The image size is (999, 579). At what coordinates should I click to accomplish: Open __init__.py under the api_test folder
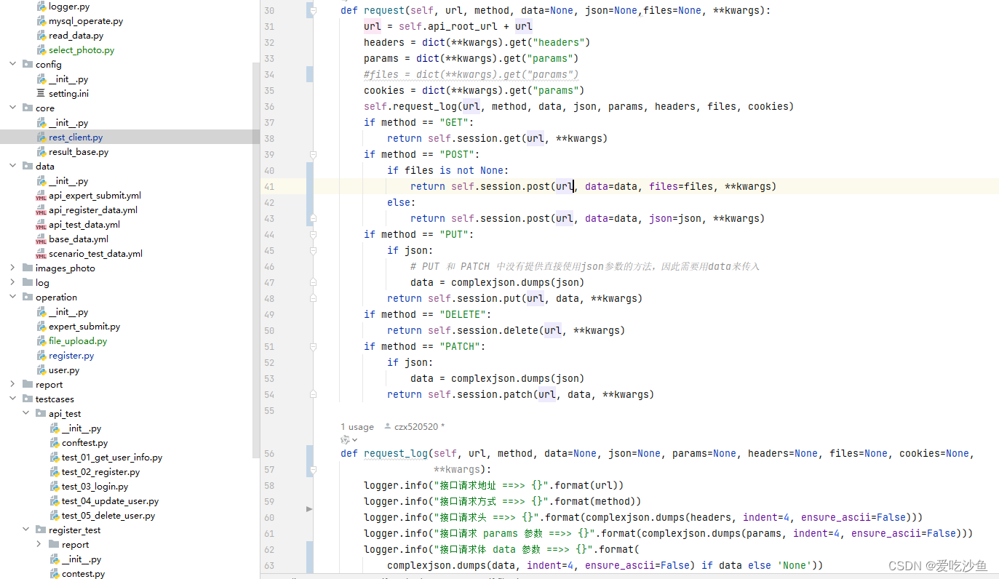81,428
